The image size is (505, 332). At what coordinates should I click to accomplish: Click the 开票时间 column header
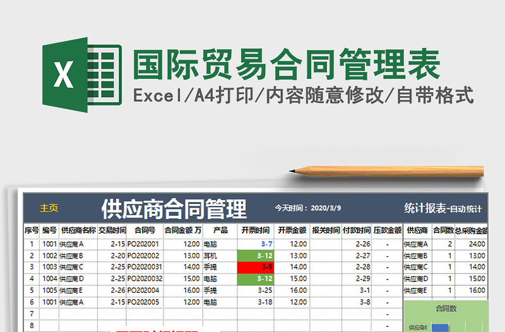(x=256, y=230)
